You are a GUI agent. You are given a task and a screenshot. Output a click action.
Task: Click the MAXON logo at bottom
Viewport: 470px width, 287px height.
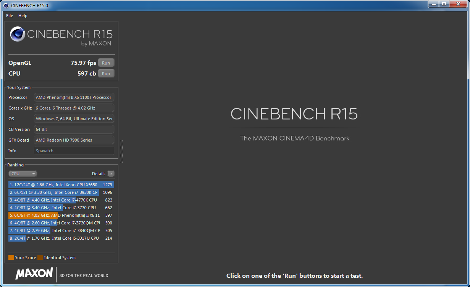pyautogui.click(x=34, y=273)
